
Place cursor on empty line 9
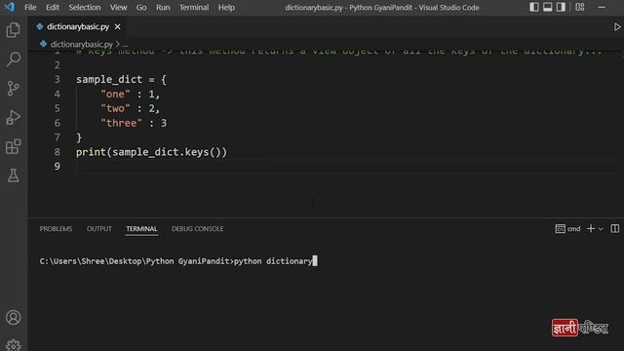pyautogui.click(x=346, y=167)
